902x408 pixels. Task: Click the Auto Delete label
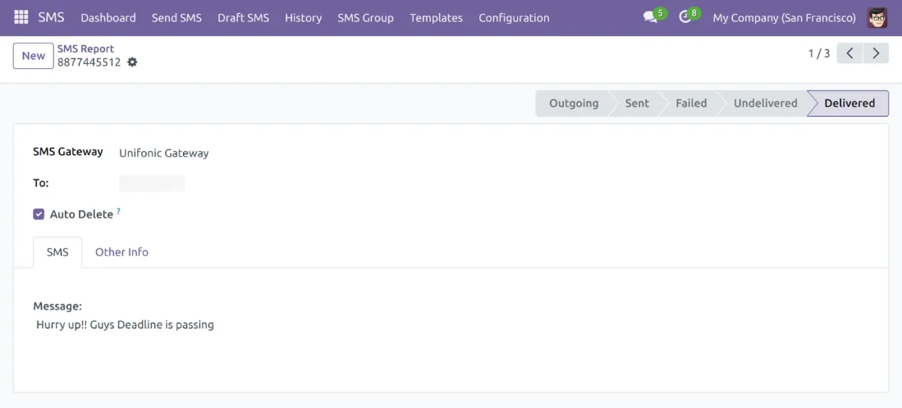[x=82, y=214]
